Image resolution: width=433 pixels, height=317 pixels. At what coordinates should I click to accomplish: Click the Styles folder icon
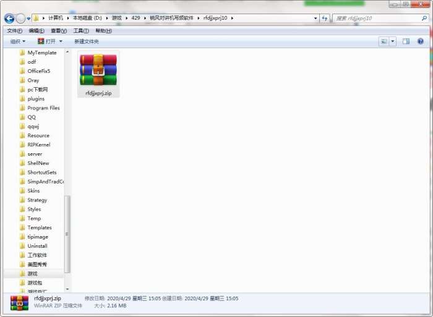pos(23,209)
